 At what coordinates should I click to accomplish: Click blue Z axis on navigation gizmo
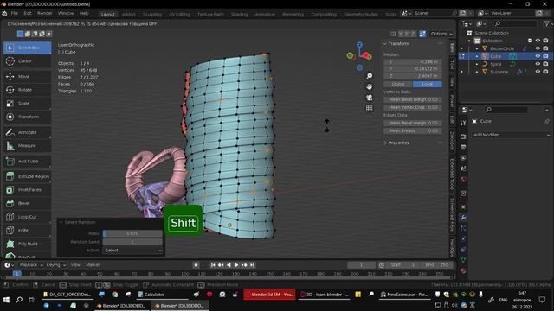pos(359,45)
